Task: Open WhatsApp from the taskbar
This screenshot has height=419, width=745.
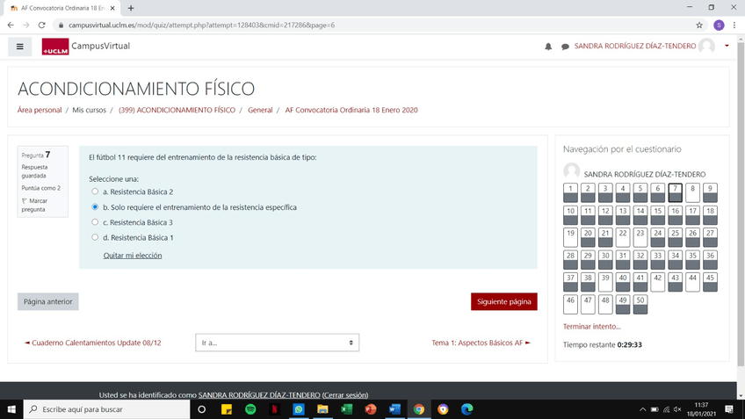Action: 299,409
